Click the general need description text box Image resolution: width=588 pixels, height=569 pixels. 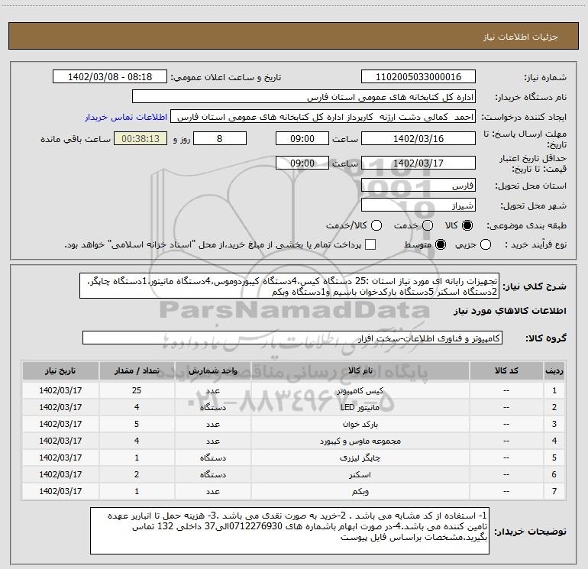tap(289, 286)
